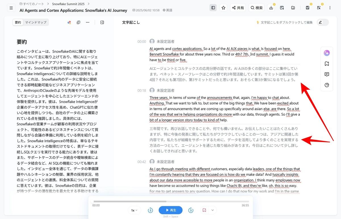This screenshot has height=219, width=341.
Task: Toggle the transcript edit mode switch
Action: [323, 22]
